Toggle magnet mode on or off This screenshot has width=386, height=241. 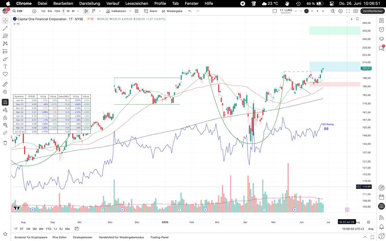click(x=5, y=102)
